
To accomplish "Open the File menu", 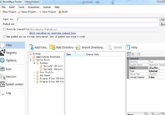I will [4, 7].
